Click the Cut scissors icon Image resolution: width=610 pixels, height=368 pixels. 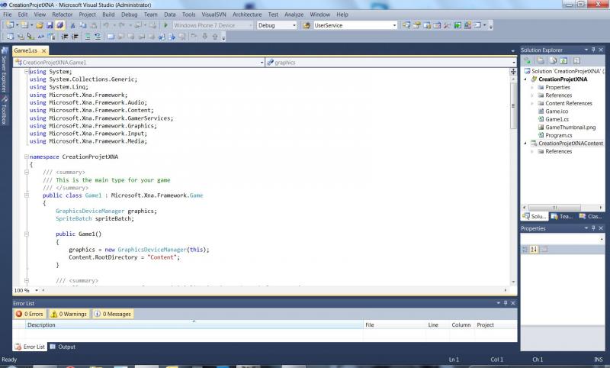pos(73,25)
